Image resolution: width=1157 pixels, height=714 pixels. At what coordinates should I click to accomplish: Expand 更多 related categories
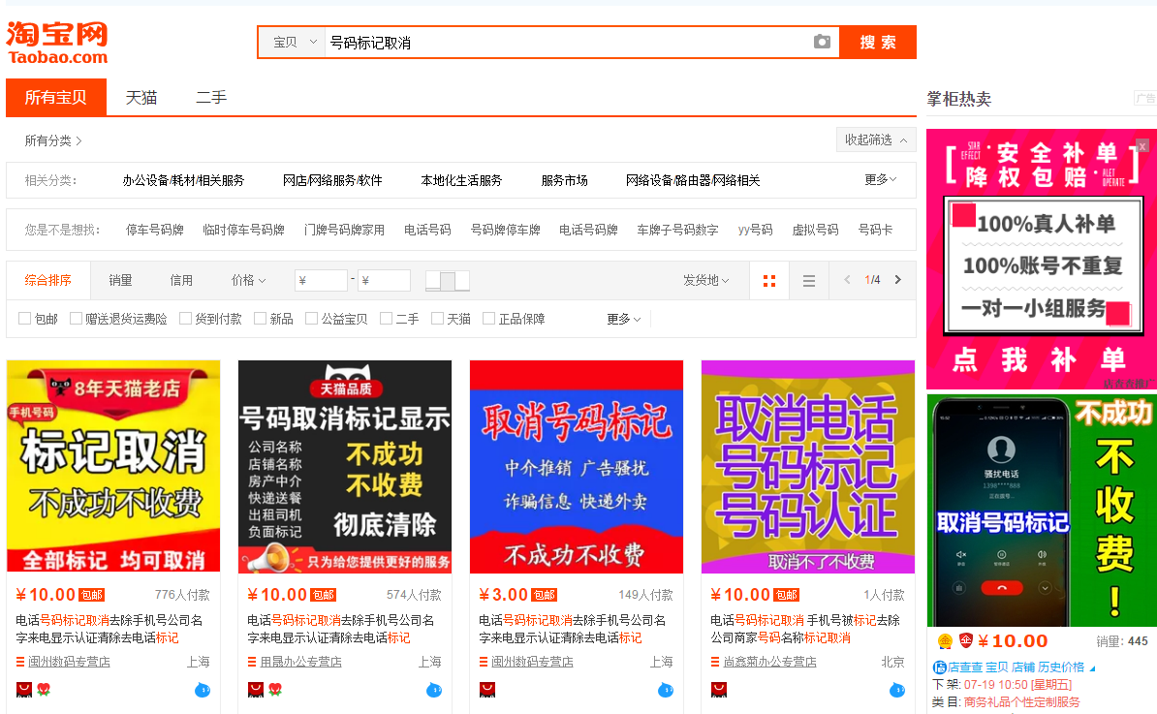click(880, 179)
